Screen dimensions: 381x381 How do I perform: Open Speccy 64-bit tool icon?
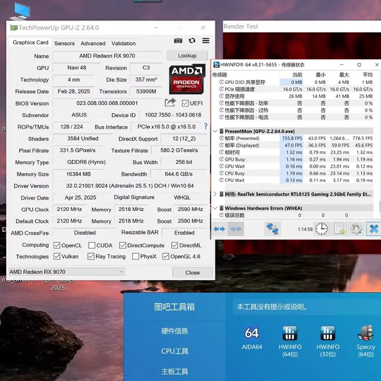pos(366,337)
